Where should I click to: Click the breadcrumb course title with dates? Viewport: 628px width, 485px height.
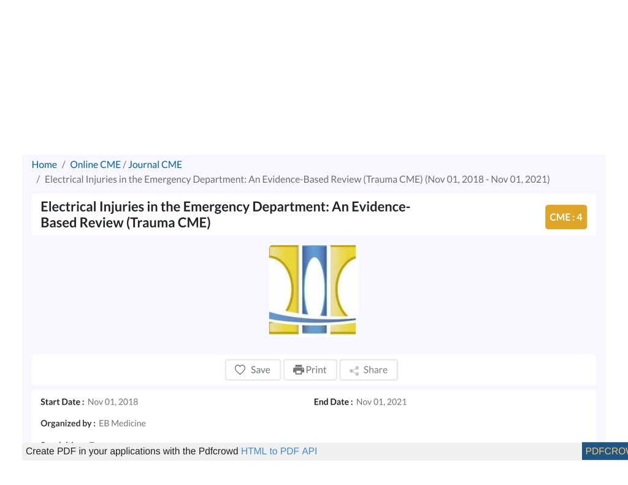tap(297, 180)
